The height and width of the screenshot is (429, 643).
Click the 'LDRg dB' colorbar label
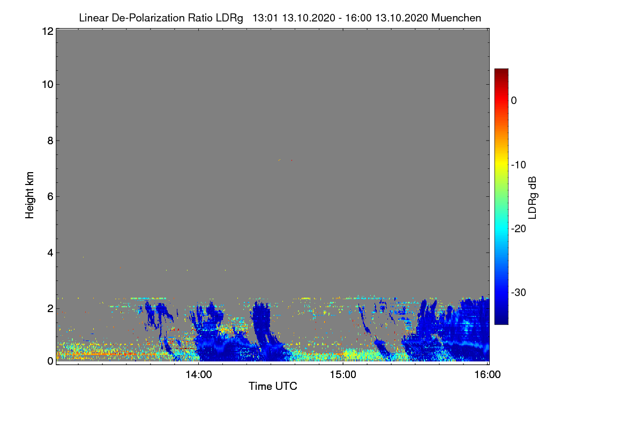point(532,198)
